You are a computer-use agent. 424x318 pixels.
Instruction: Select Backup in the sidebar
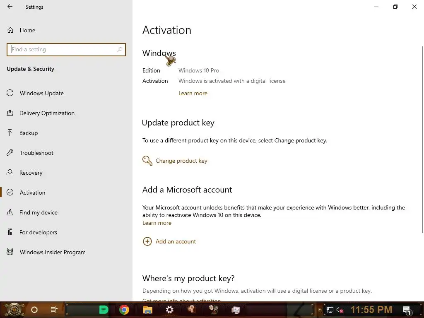coord(29,133)
